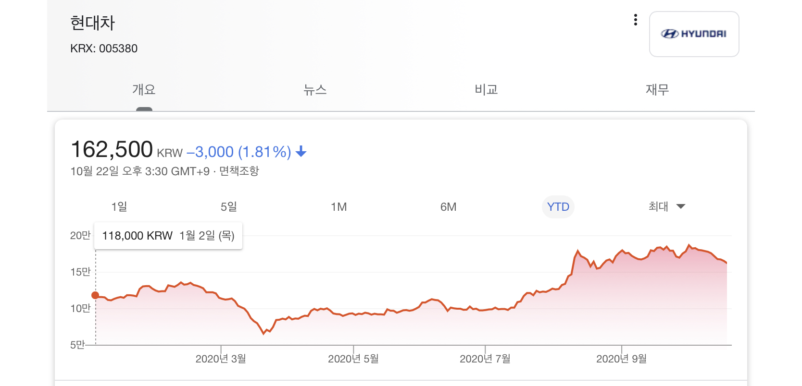Screen dimensions: 802x386
Task: Select the 1M time range
Action: [x=338, y=207]
